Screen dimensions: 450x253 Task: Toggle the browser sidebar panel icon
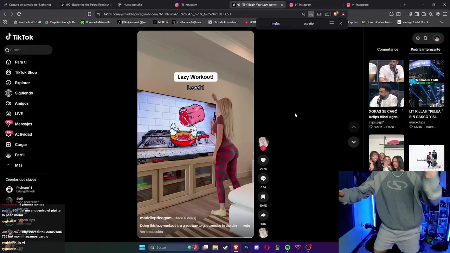[417, 14]
